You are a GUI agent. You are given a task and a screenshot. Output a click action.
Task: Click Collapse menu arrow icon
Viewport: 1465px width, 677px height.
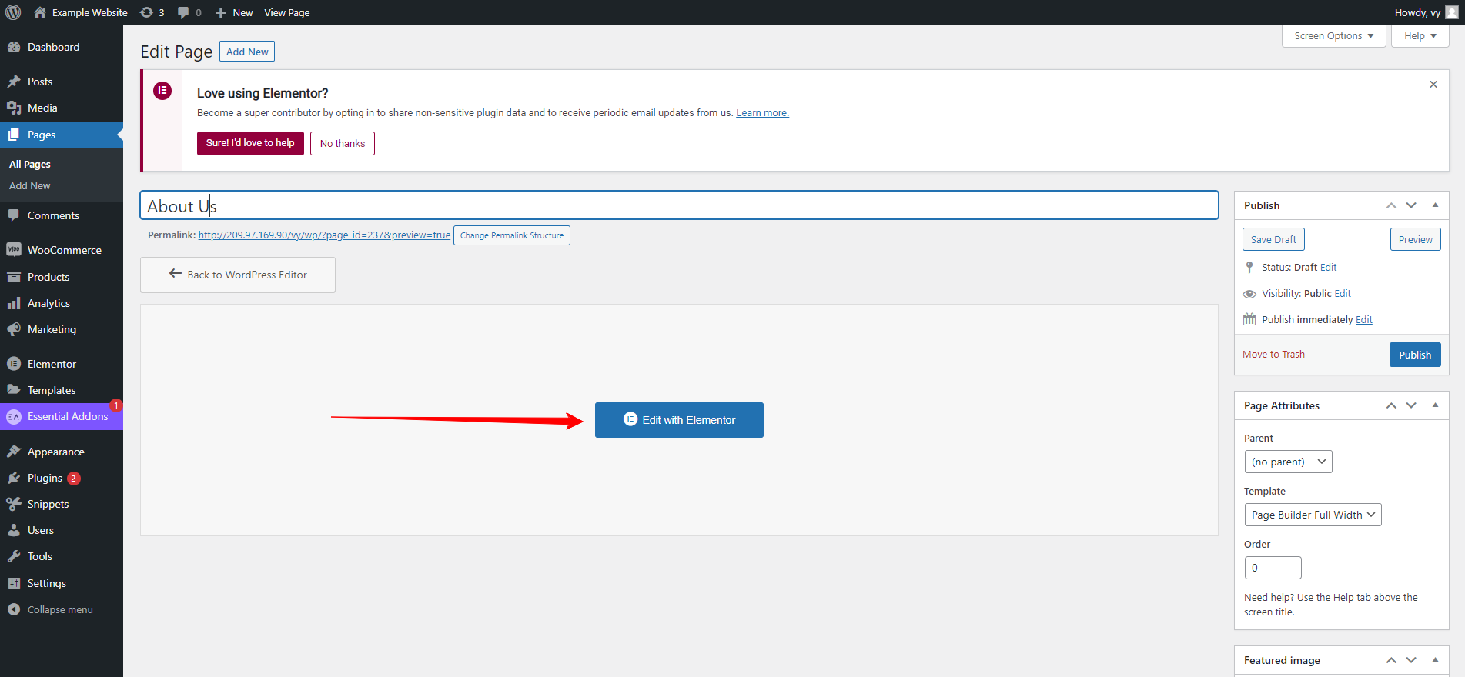(x=14, y=609)
